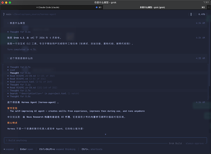The width and height of the screenshot is (211, 154).
Task: Click the 'Grok 4.3' reply line
Action: [34, 38]
